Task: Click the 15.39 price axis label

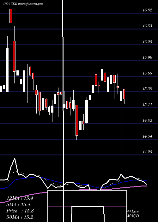Action: pyautogui.click(x=147, y=89)
